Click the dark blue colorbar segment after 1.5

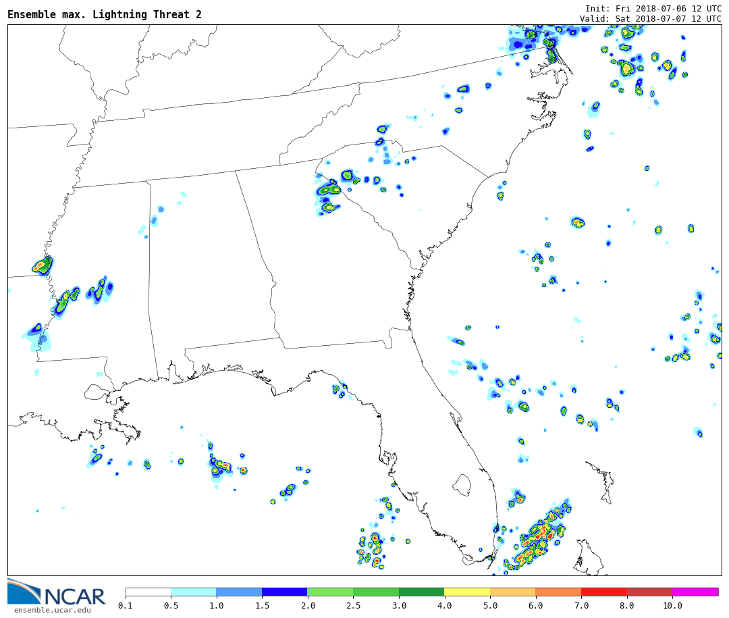pyautogui.click(x=285, y=592)
